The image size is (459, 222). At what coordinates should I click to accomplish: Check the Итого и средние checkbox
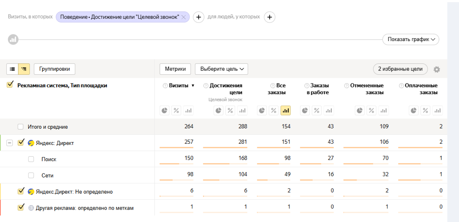click(21, 127)
